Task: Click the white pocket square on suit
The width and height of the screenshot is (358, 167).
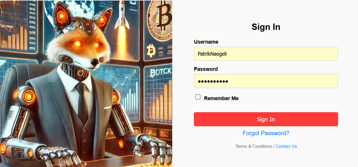Action: 107,108
